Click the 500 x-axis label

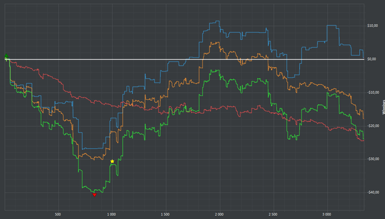58,215
